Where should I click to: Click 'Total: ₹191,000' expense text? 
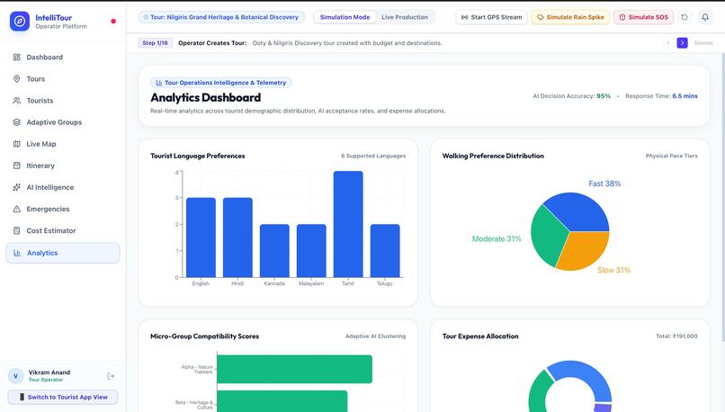click(676, 336)
